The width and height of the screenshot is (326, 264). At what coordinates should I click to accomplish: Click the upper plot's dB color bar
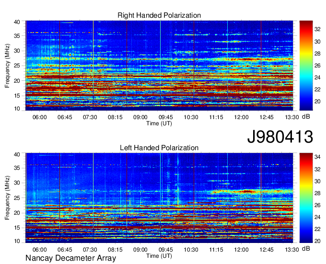click(x=306, y=66)
